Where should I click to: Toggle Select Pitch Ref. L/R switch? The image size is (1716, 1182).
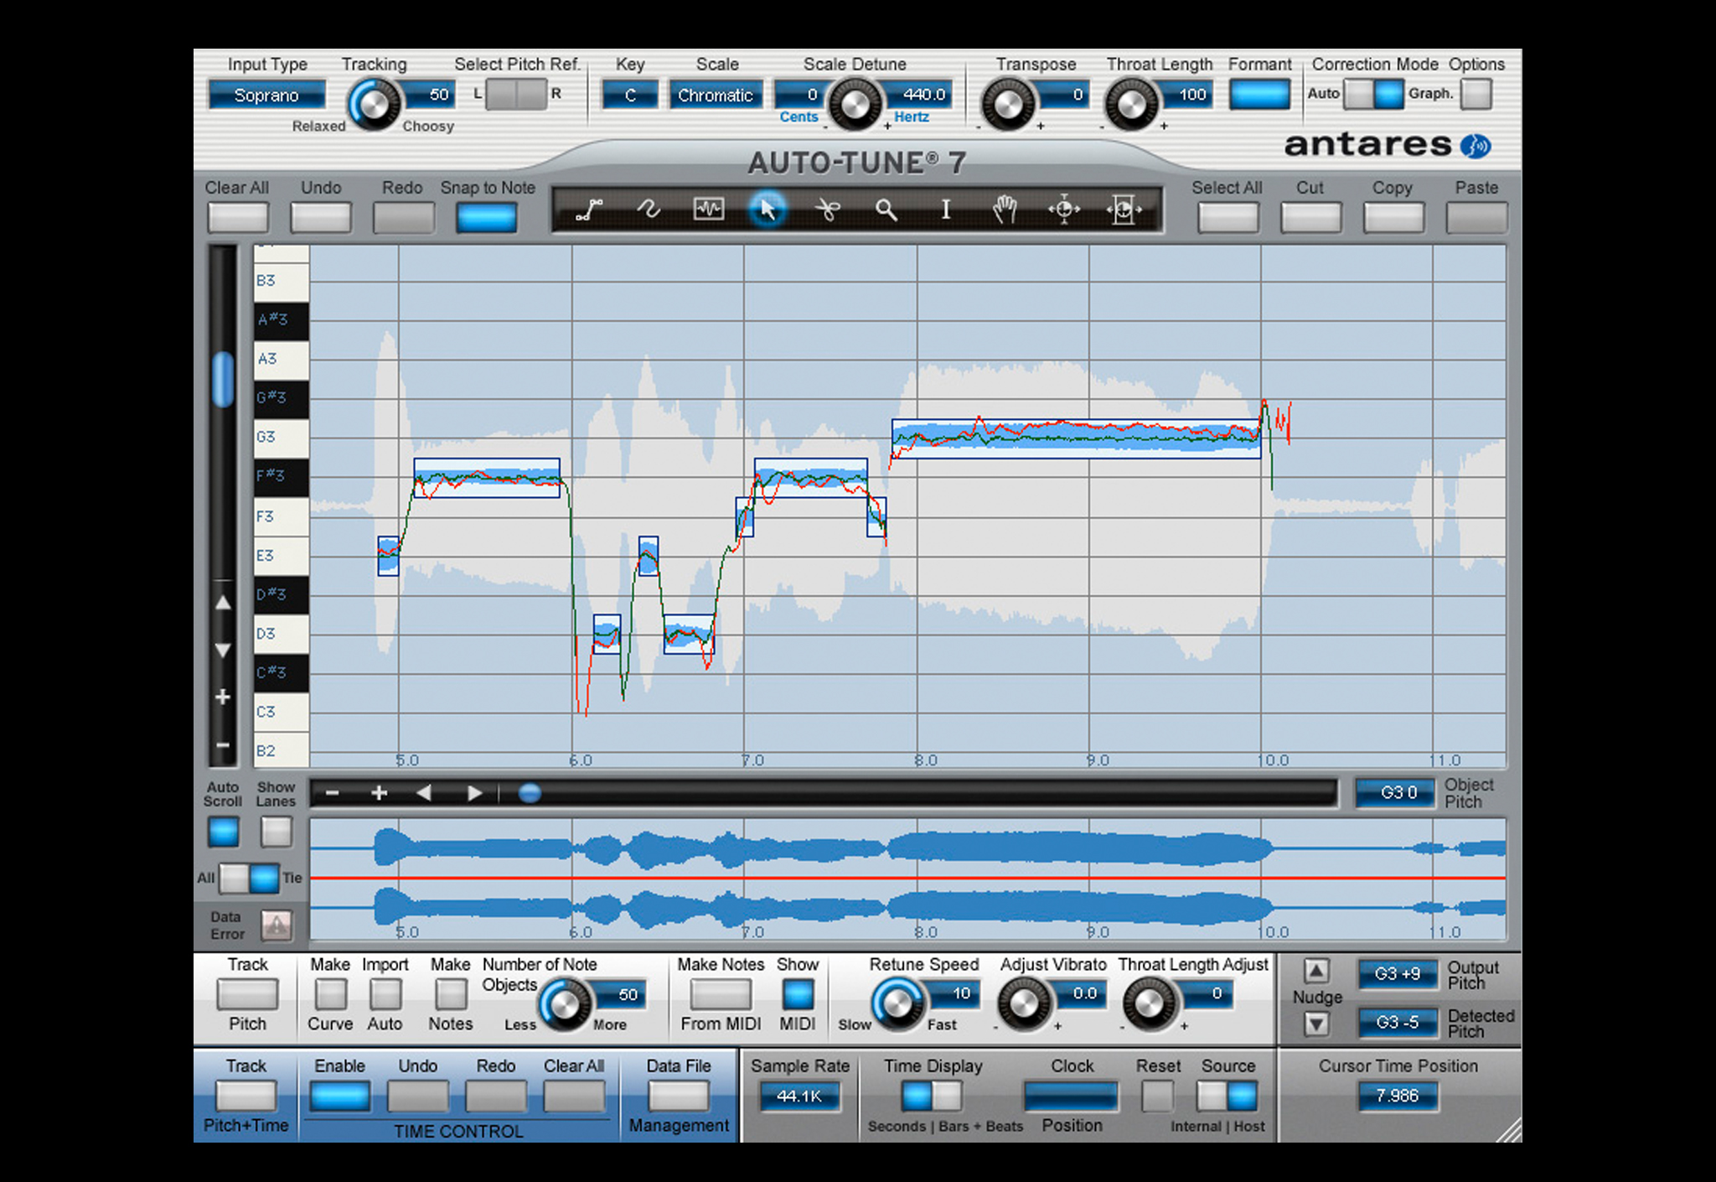point(517,94)
